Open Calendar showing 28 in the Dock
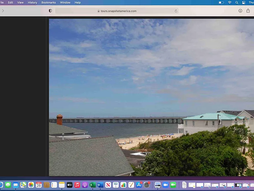 [39, 185]
